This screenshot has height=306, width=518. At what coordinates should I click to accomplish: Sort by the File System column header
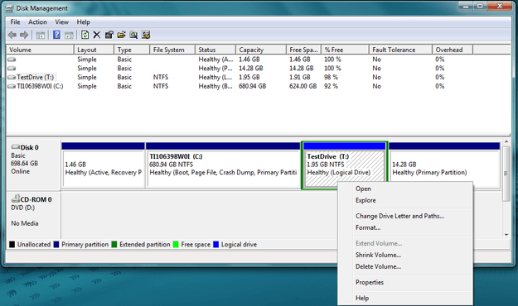[x=172, y=50]
